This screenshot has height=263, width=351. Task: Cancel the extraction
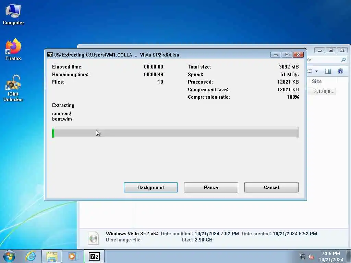(x=271, y=187)
